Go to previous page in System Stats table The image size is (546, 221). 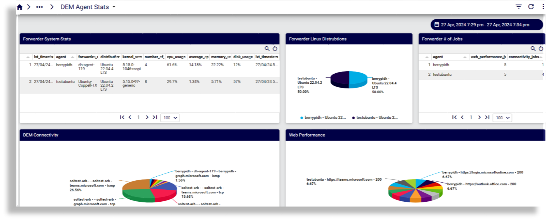(130, 117)
